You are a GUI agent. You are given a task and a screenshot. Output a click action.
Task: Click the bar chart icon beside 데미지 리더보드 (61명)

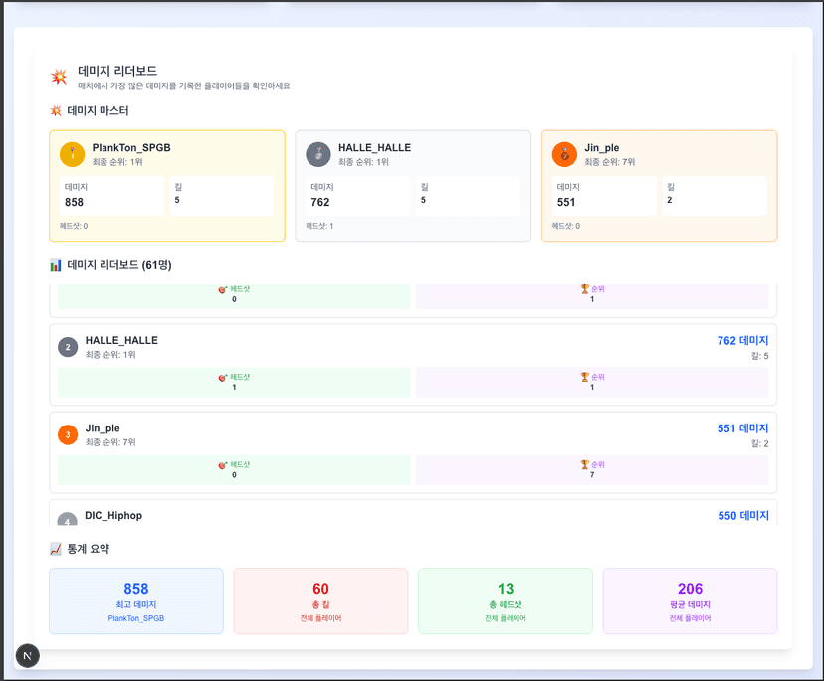point(56,265)
